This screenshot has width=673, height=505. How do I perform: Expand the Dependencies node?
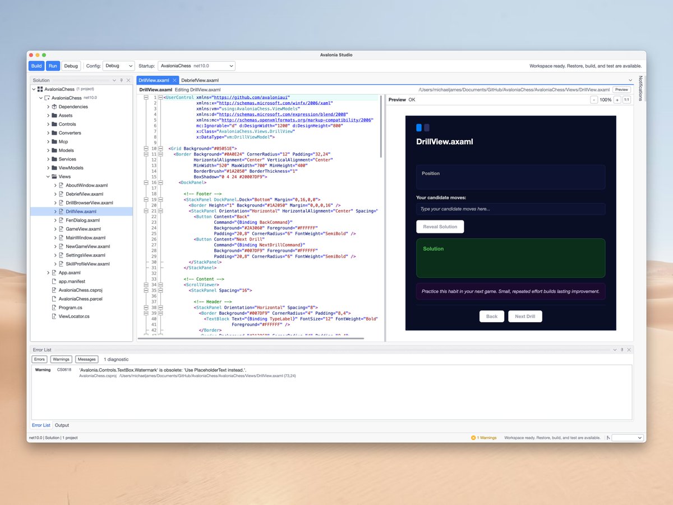pos(48,107)
